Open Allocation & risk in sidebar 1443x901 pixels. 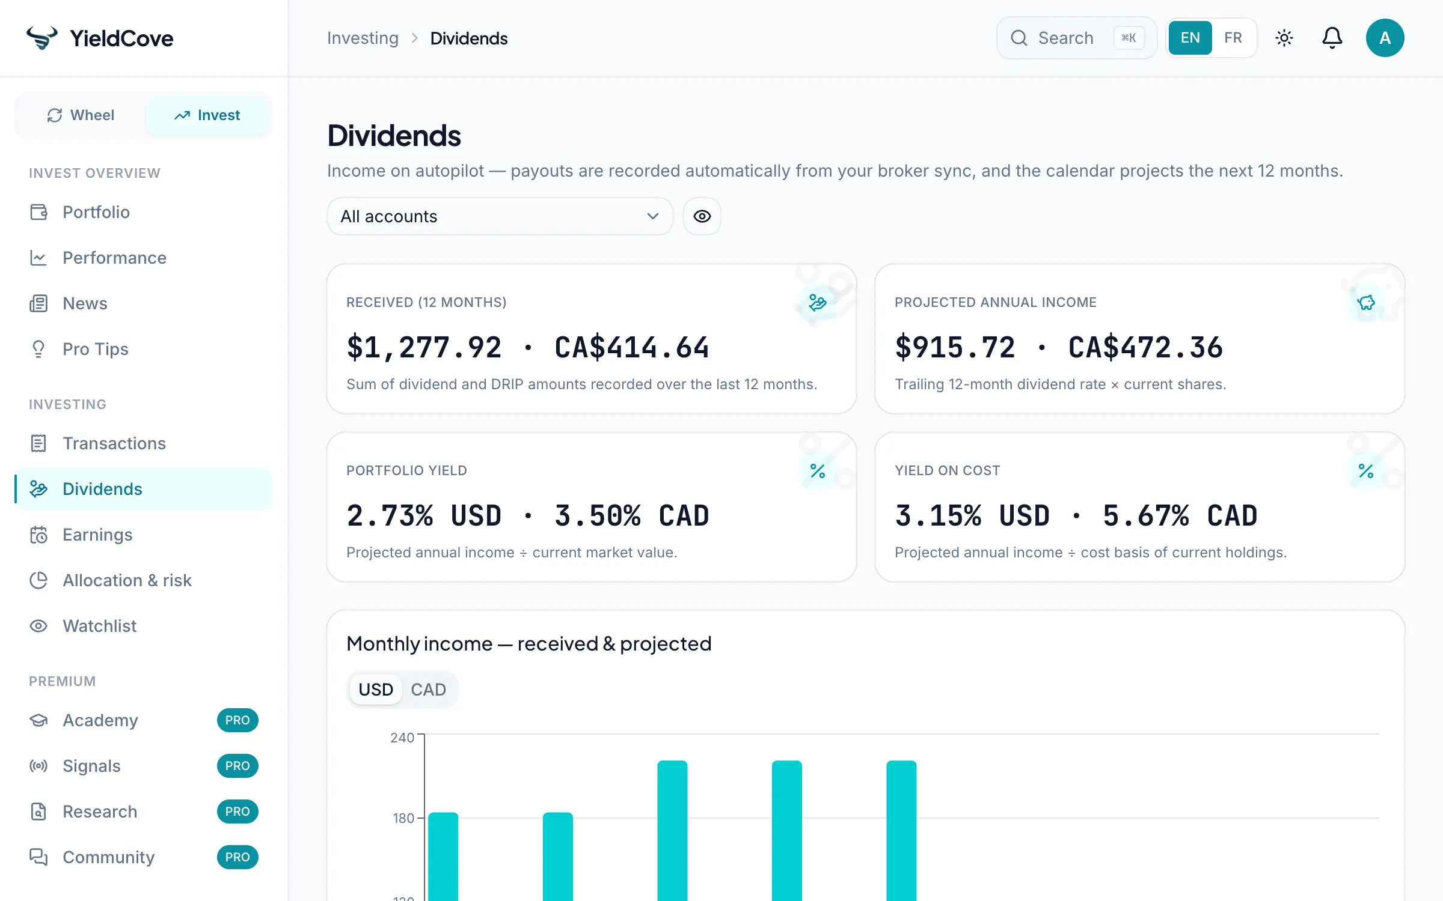(x=144, y=580)
